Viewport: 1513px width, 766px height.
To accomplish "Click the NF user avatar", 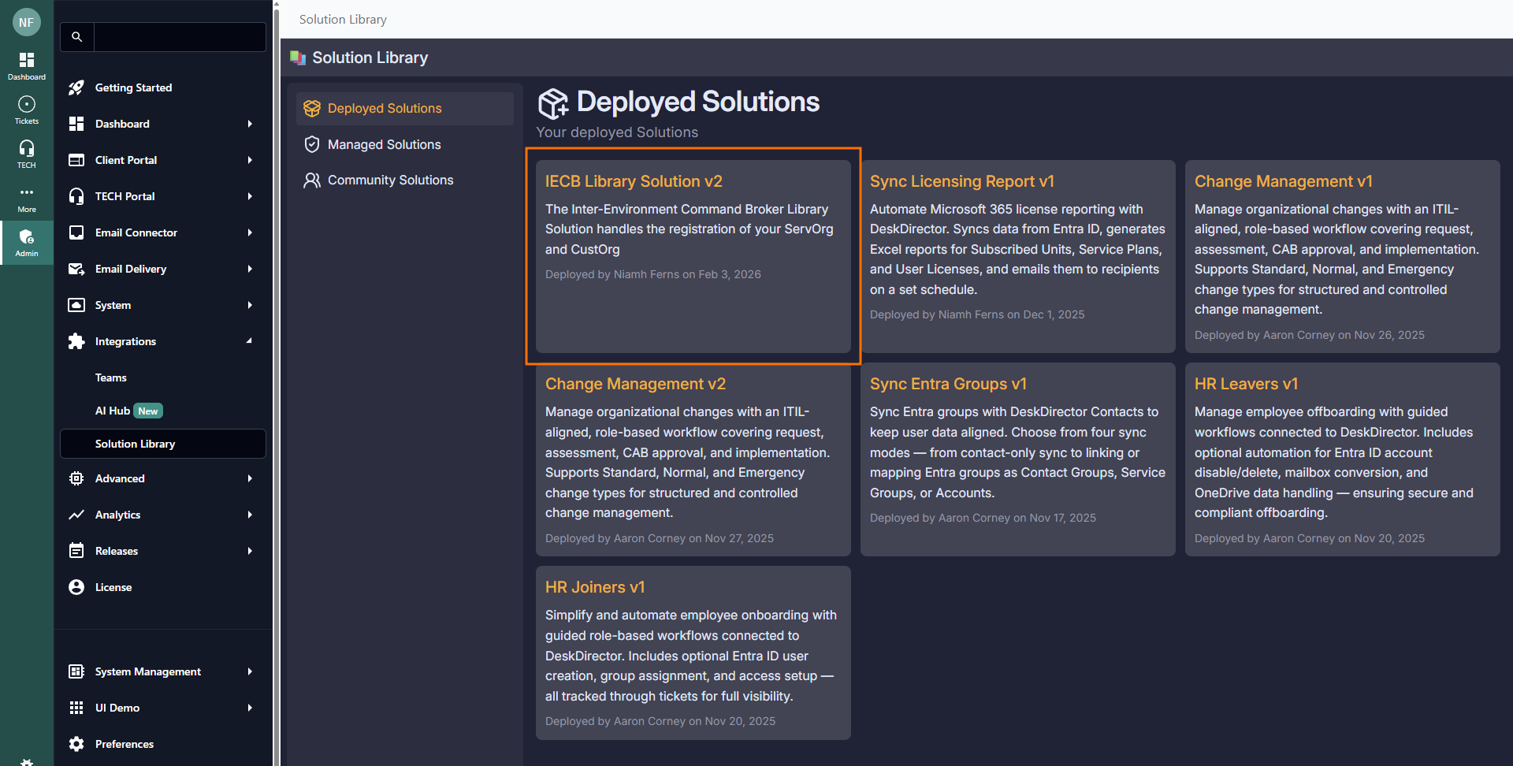I will tap(27, 22).
